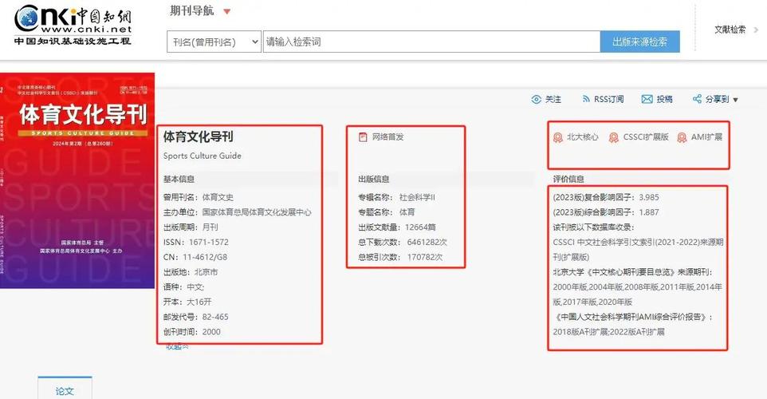Click the 网络首发 document icon
This screenshot has height=399, width=767.
tap(363, 137)
